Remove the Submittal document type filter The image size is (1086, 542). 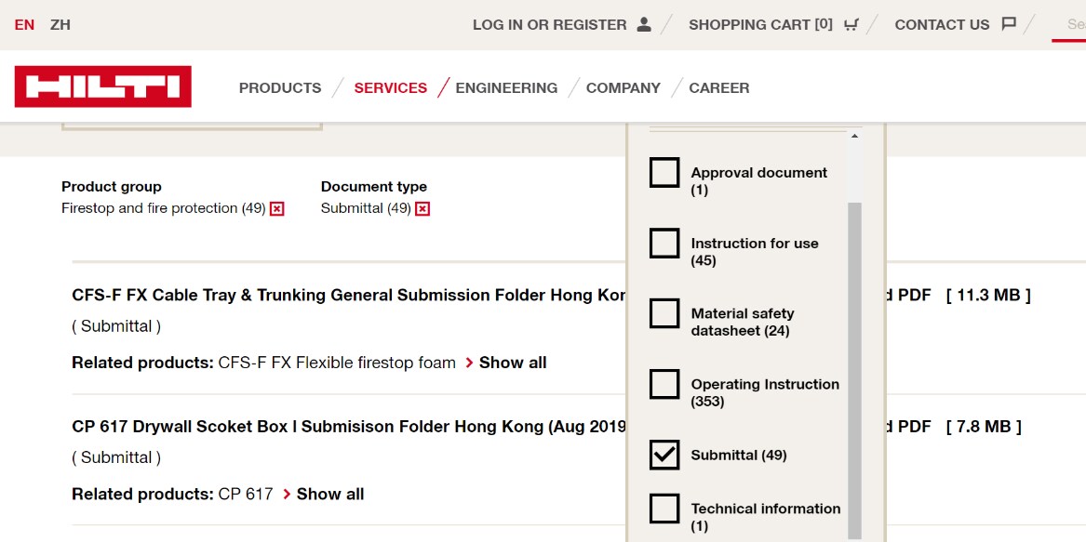[422, 208]
